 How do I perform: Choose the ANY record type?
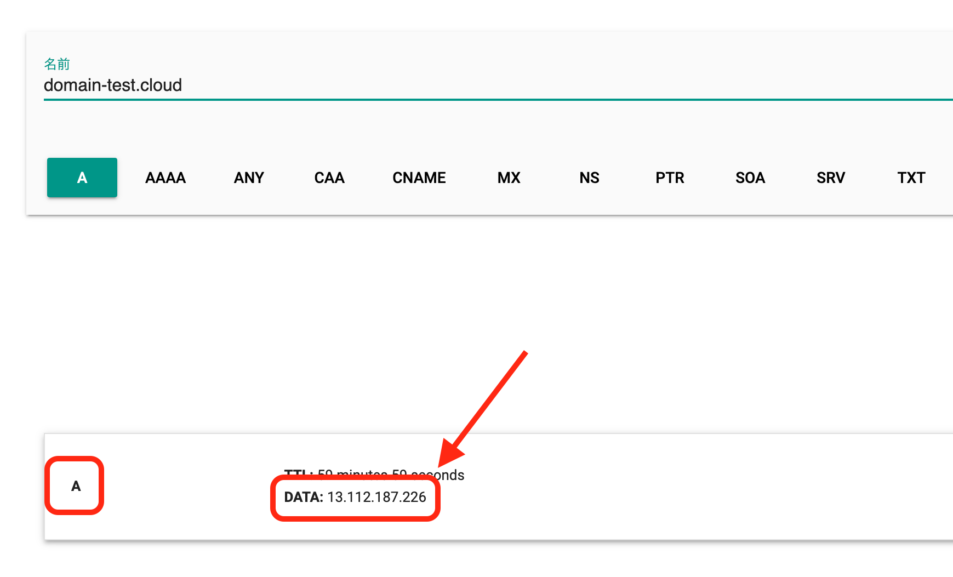249,178
